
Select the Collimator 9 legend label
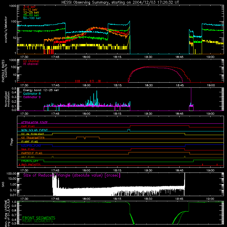coord(32,97)
